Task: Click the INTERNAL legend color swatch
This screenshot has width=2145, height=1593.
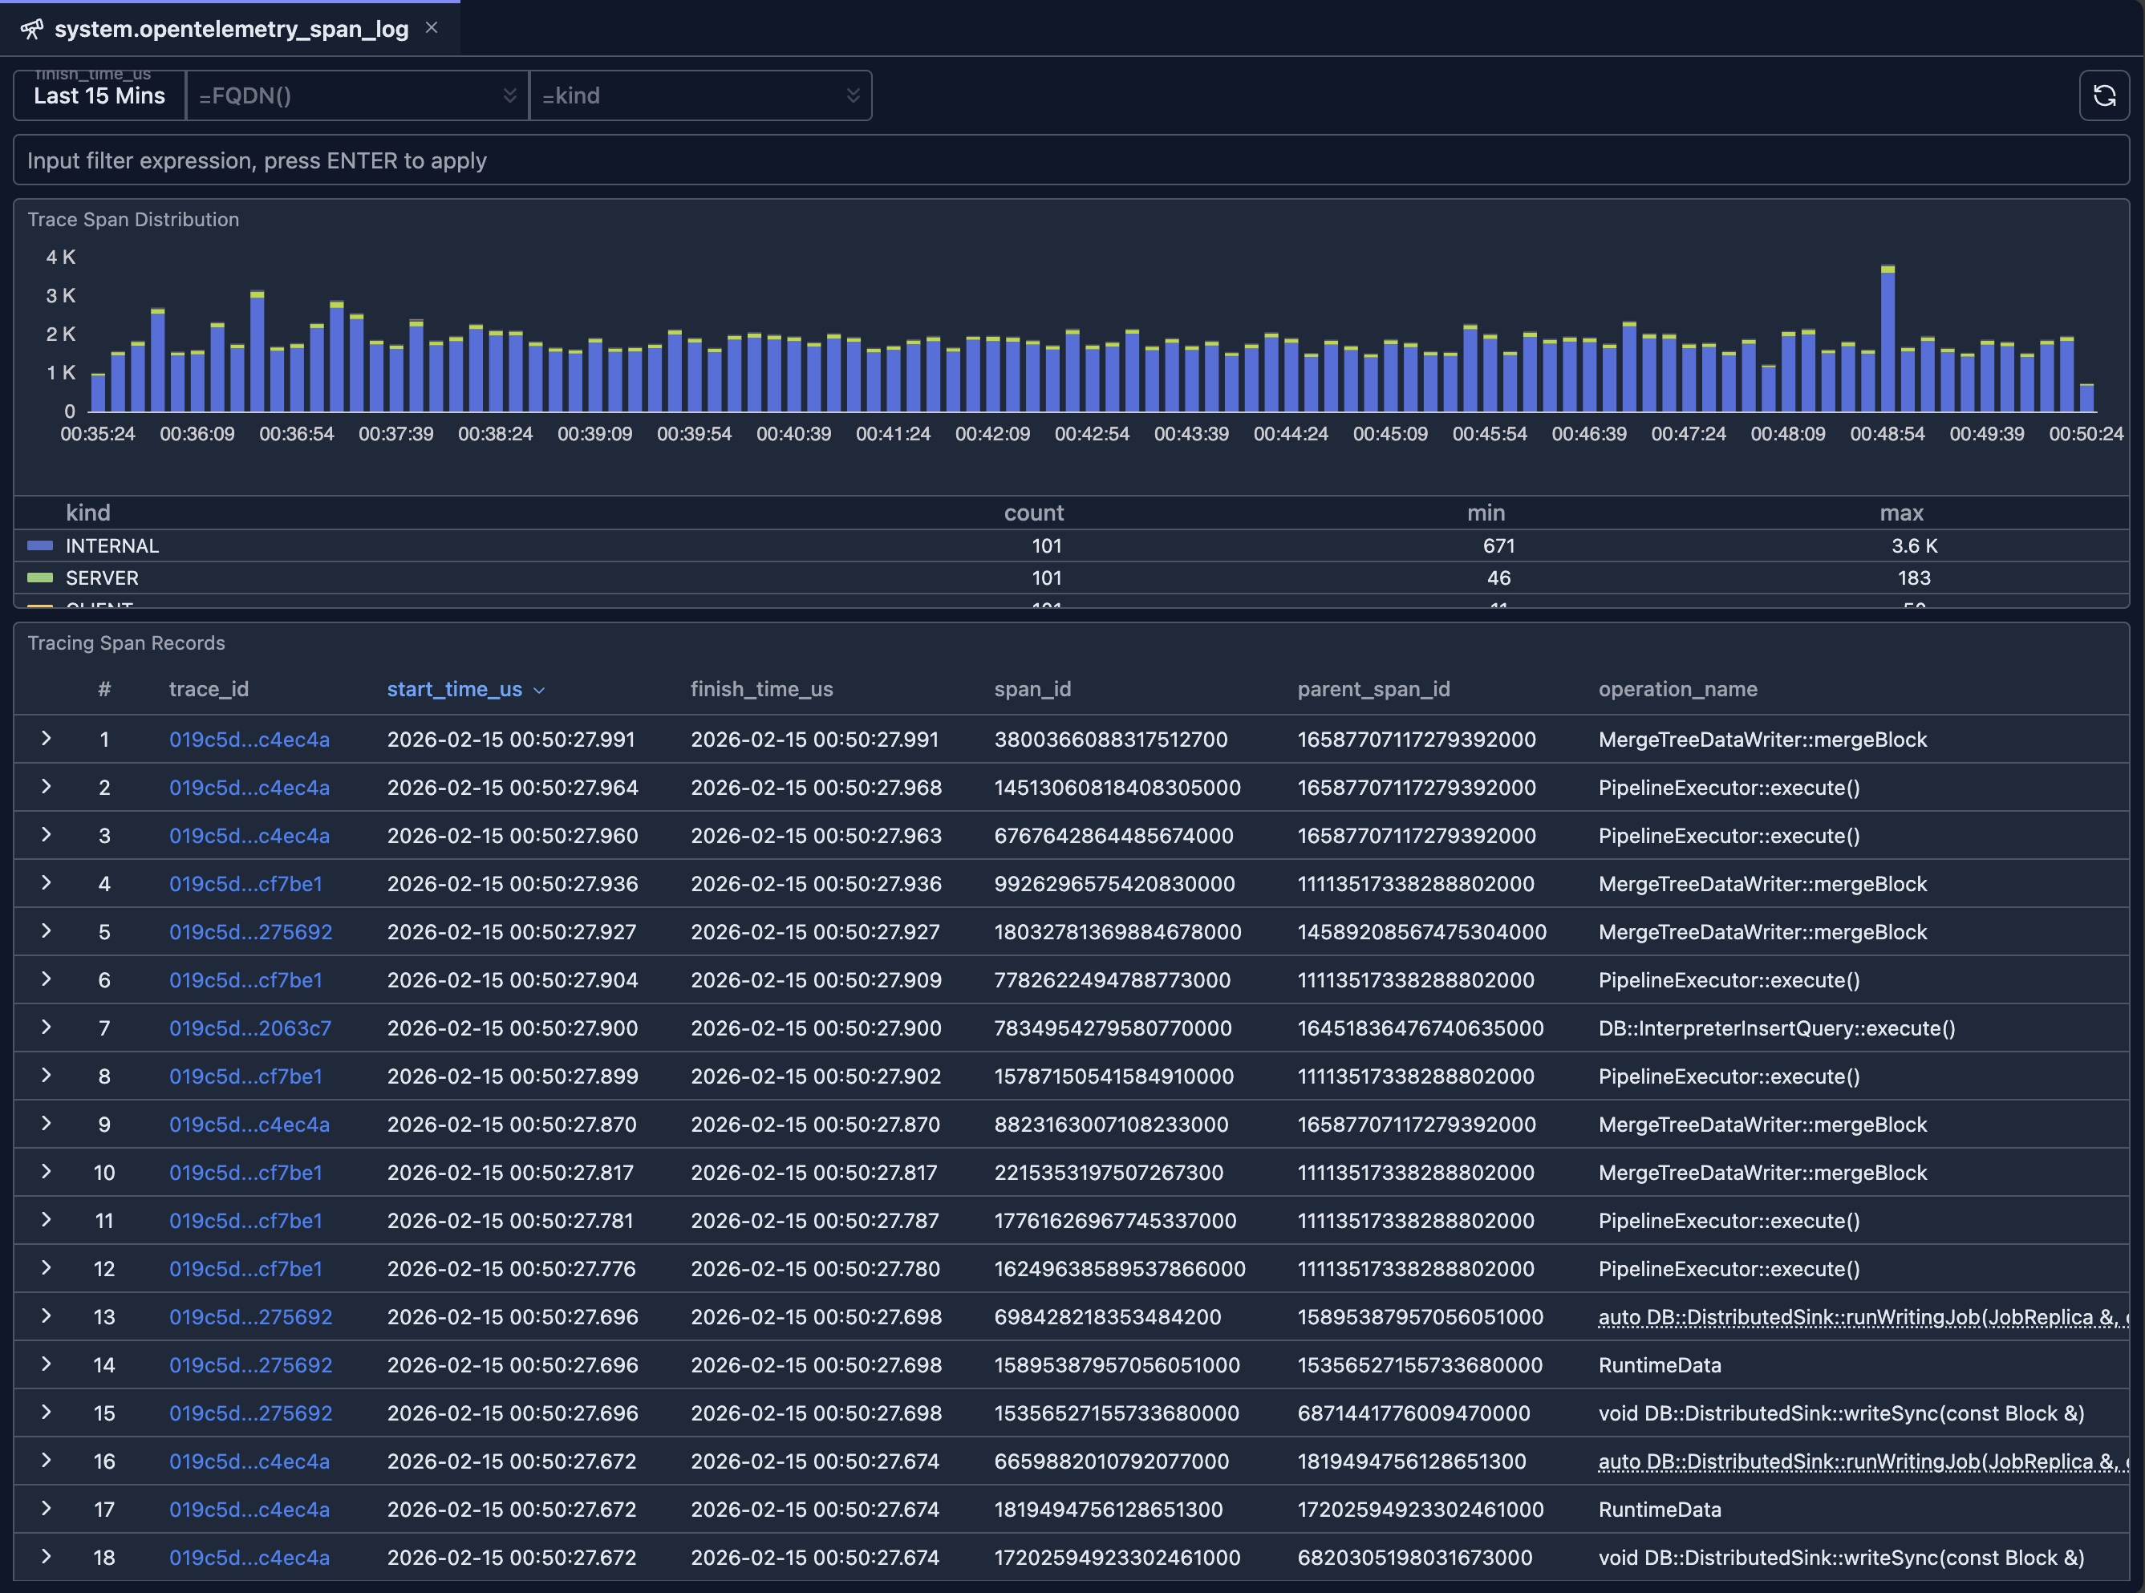Action: [39, 545]
